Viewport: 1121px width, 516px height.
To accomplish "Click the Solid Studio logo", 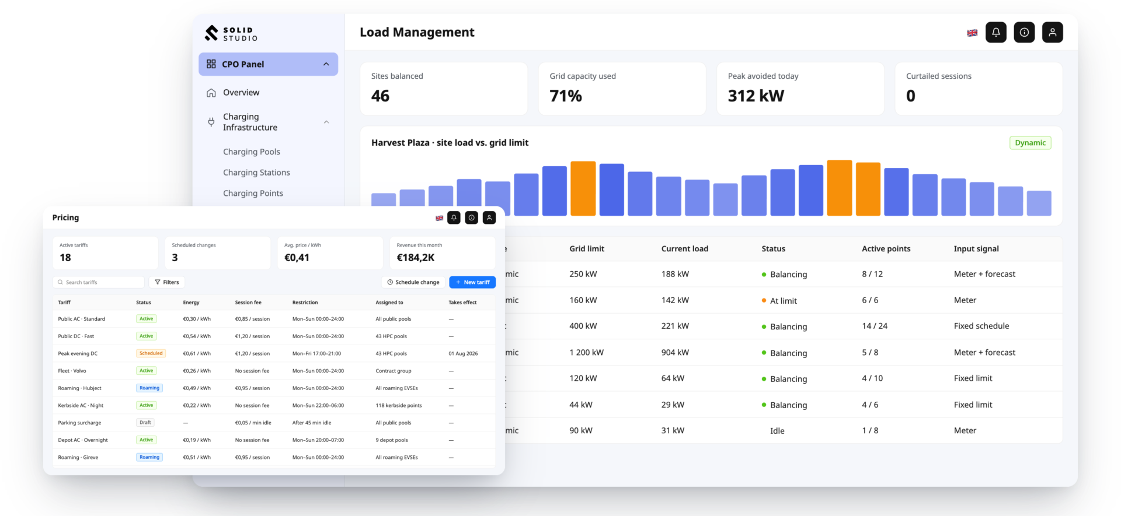I will click(231, 34).
